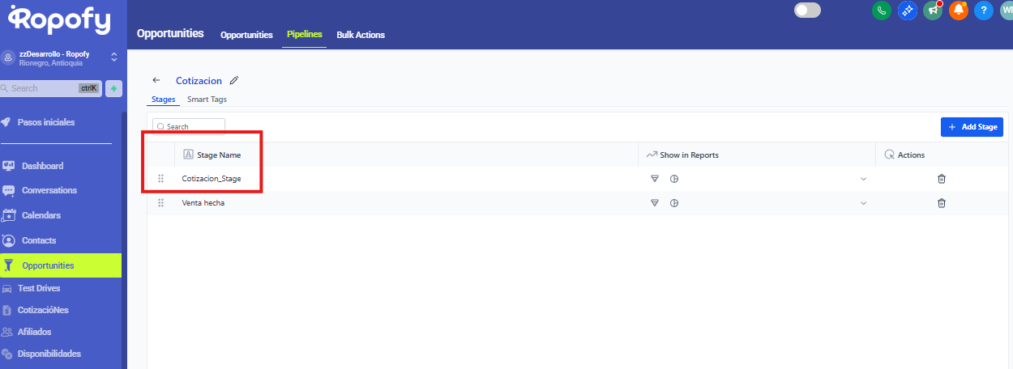Click the green phone dialer icon
1013x369 pixels.
point(881,11)
